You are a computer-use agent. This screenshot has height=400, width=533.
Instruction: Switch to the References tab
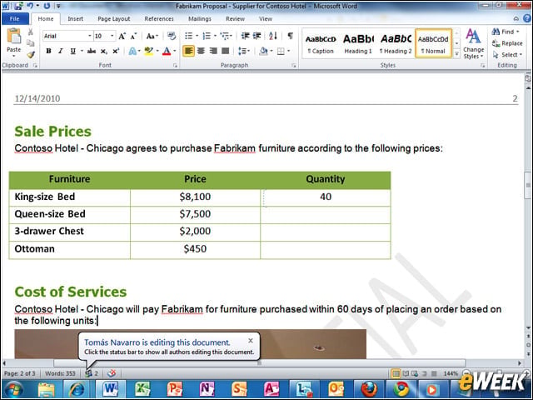[x=159, y=18]
